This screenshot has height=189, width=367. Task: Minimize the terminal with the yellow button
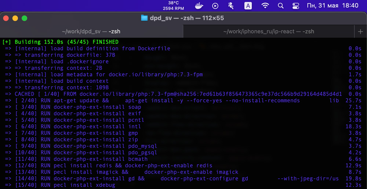point(15,18)
